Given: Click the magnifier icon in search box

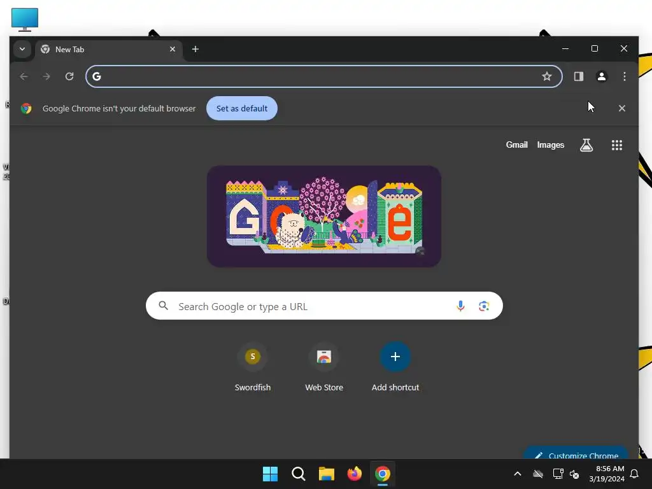Looking at the screenshot, I should pyautogui.click(x=164, y=306).
